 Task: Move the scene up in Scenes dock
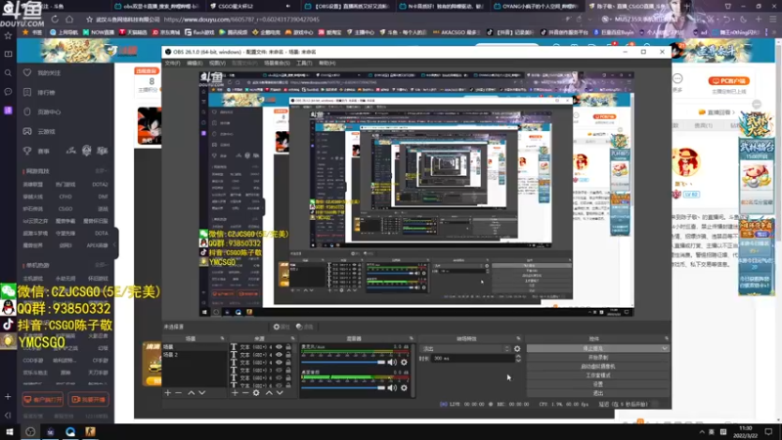click(191, 393)
